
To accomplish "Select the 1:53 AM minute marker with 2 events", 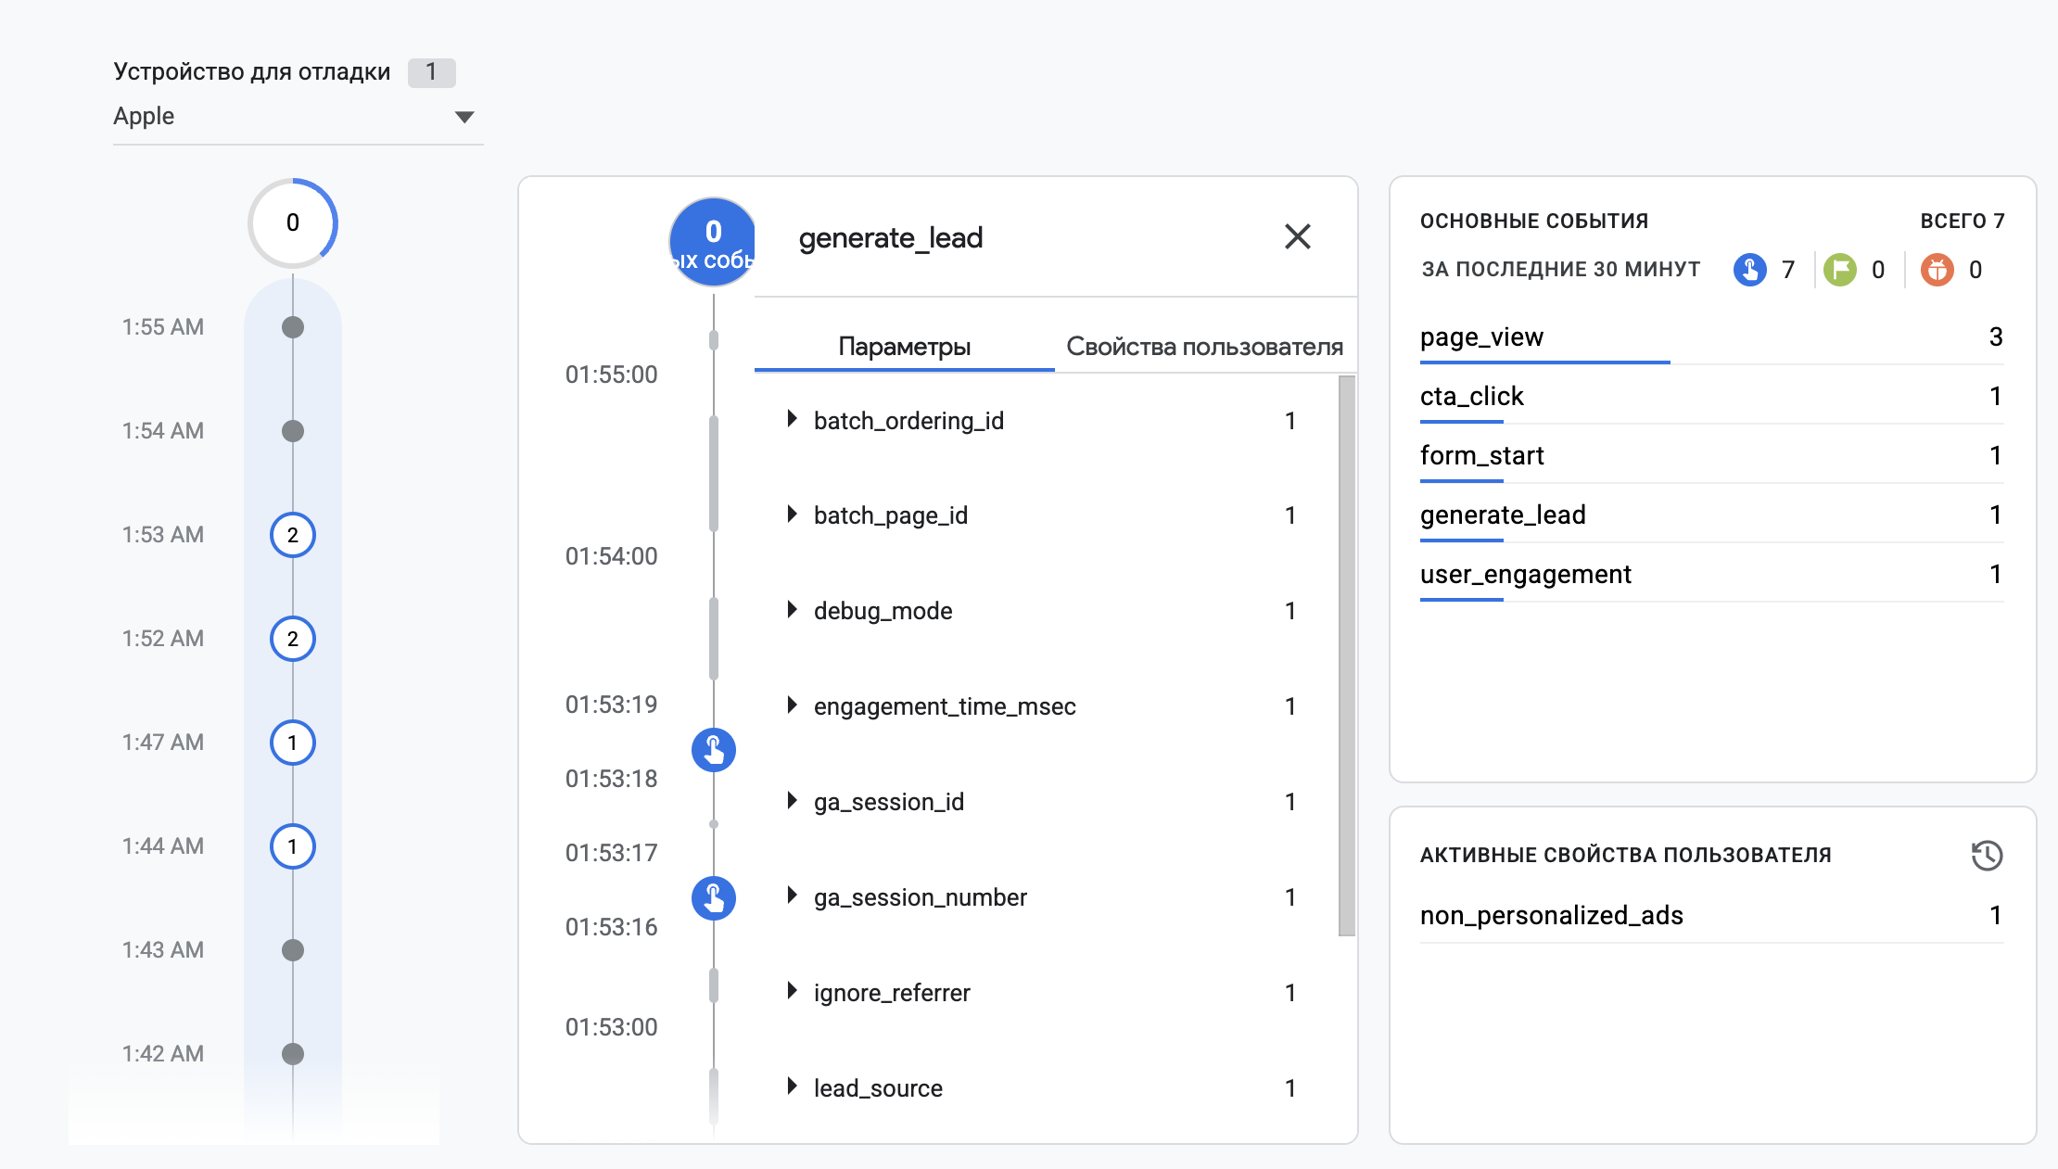I will pyautogui.click(x=293, y=535).
